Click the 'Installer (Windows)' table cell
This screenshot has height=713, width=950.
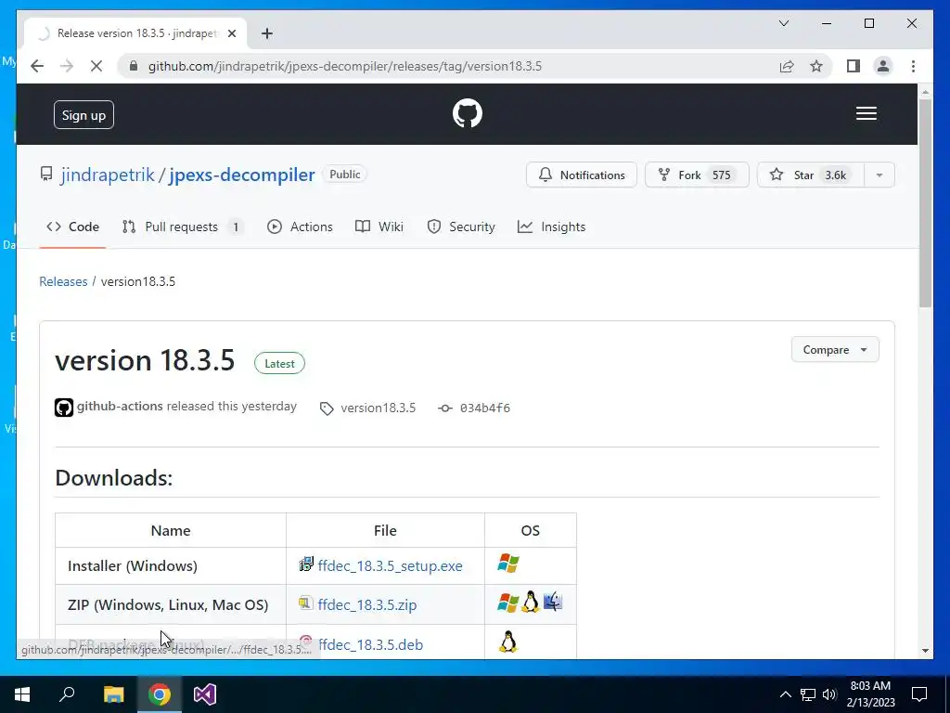[x=171, y=565]
